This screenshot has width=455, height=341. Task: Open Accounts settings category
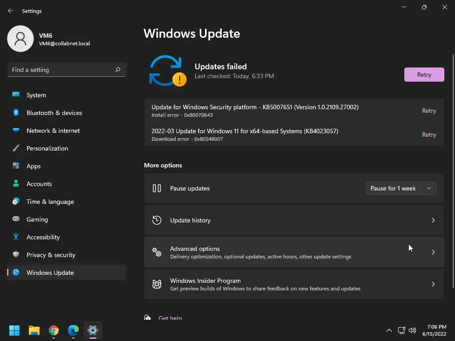(x=67, y=184)
